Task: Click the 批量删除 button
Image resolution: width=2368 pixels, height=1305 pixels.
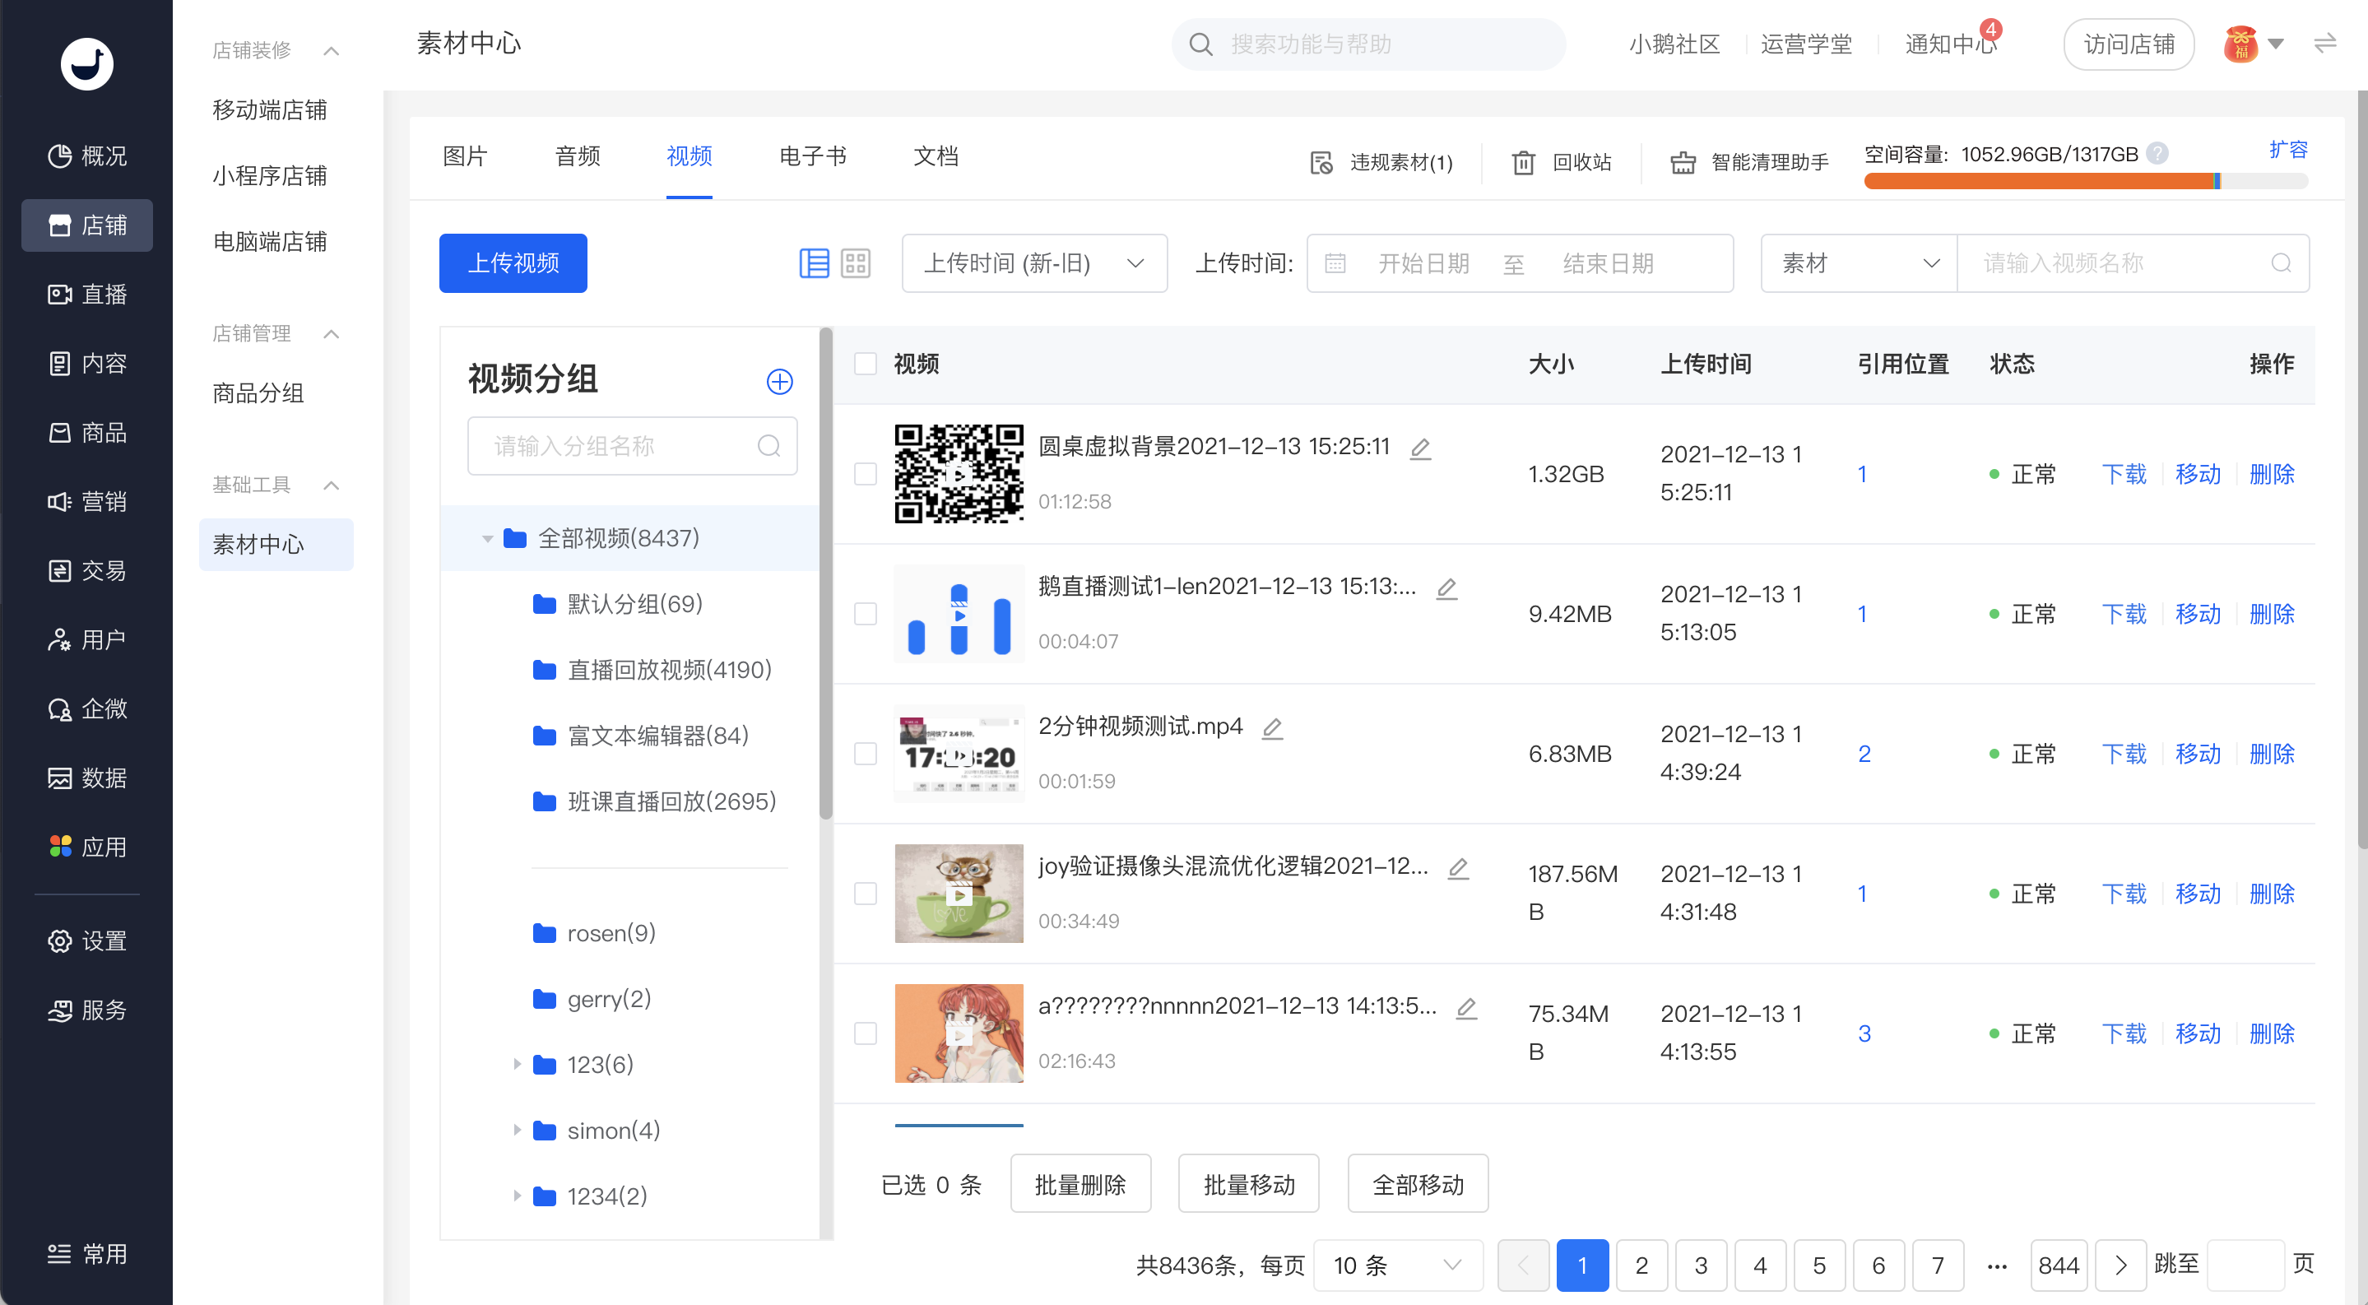Action: tap(1081, 1185)
